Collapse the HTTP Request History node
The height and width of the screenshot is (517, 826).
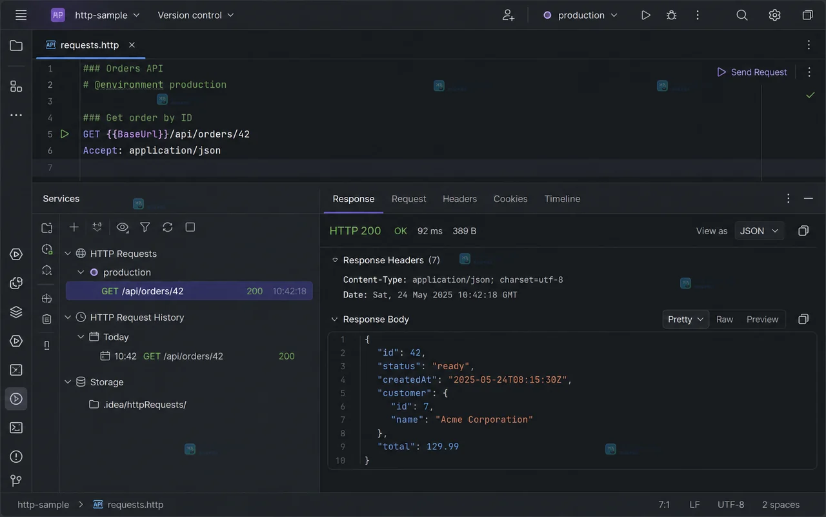point(68,318)
